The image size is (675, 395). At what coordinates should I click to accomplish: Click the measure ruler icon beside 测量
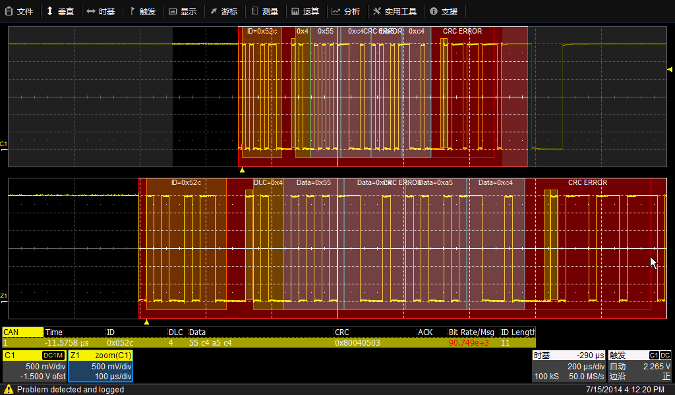pos(255,11)
